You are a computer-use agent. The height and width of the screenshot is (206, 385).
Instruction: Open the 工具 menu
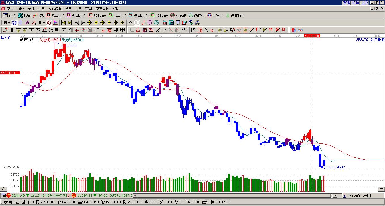[78, 8]
